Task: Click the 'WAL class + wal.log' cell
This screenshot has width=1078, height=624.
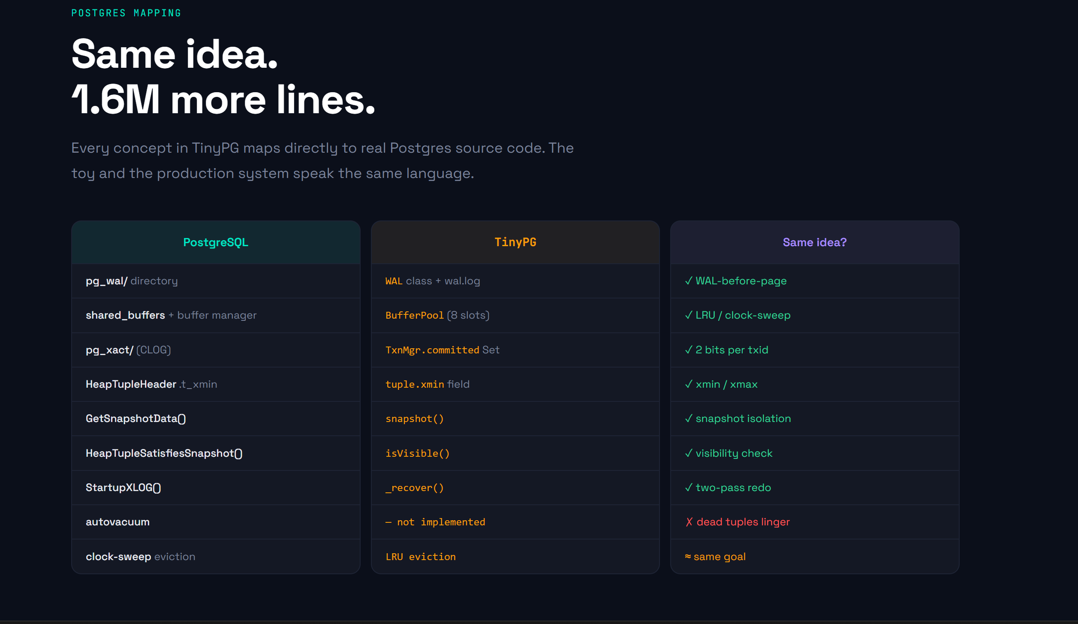Action: (x=515, y=281)
